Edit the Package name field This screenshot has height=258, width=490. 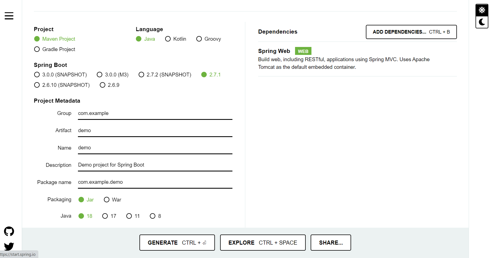click(x=155, y=182)
